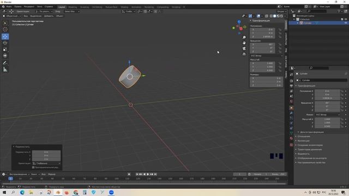Open the Object Constraints properties tab
Screen dimensions: 349x196
click(291, 128)
